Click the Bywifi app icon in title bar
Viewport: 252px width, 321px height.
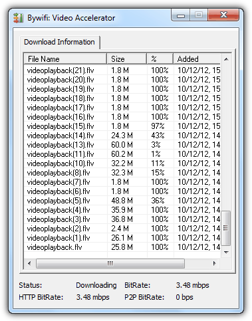pyautogui.click(x=18, y=18)
